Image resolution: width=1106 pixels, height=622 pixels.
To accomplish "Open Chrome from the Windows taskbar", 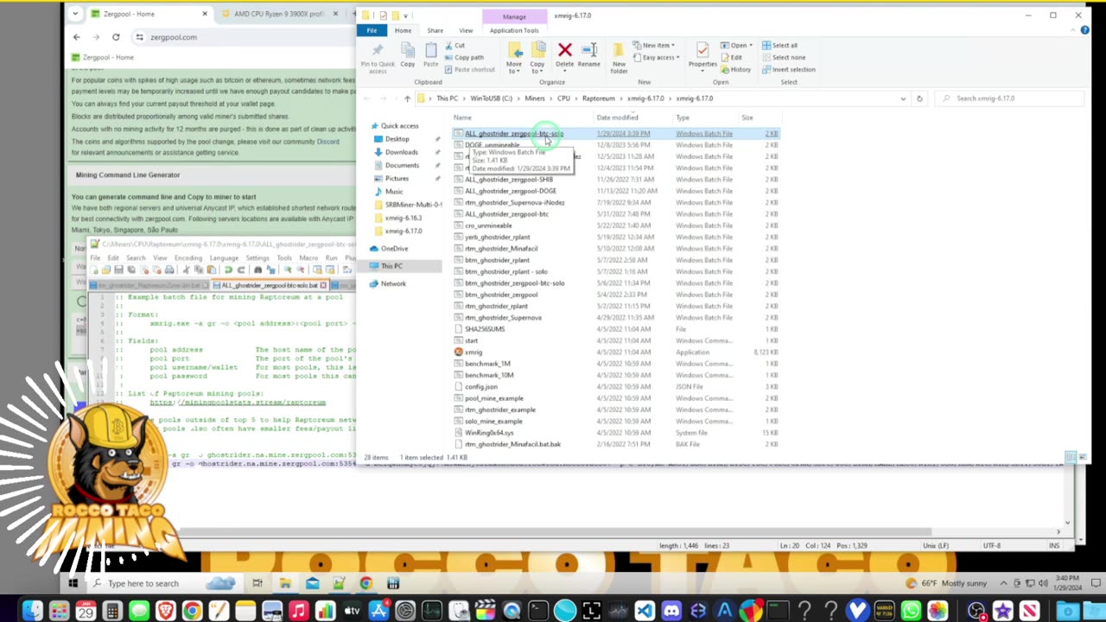I will pos(366,583).
